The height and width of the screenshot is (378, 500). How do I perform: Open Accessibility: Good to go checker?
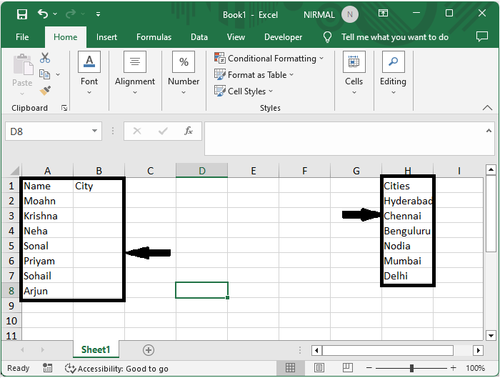116,369
